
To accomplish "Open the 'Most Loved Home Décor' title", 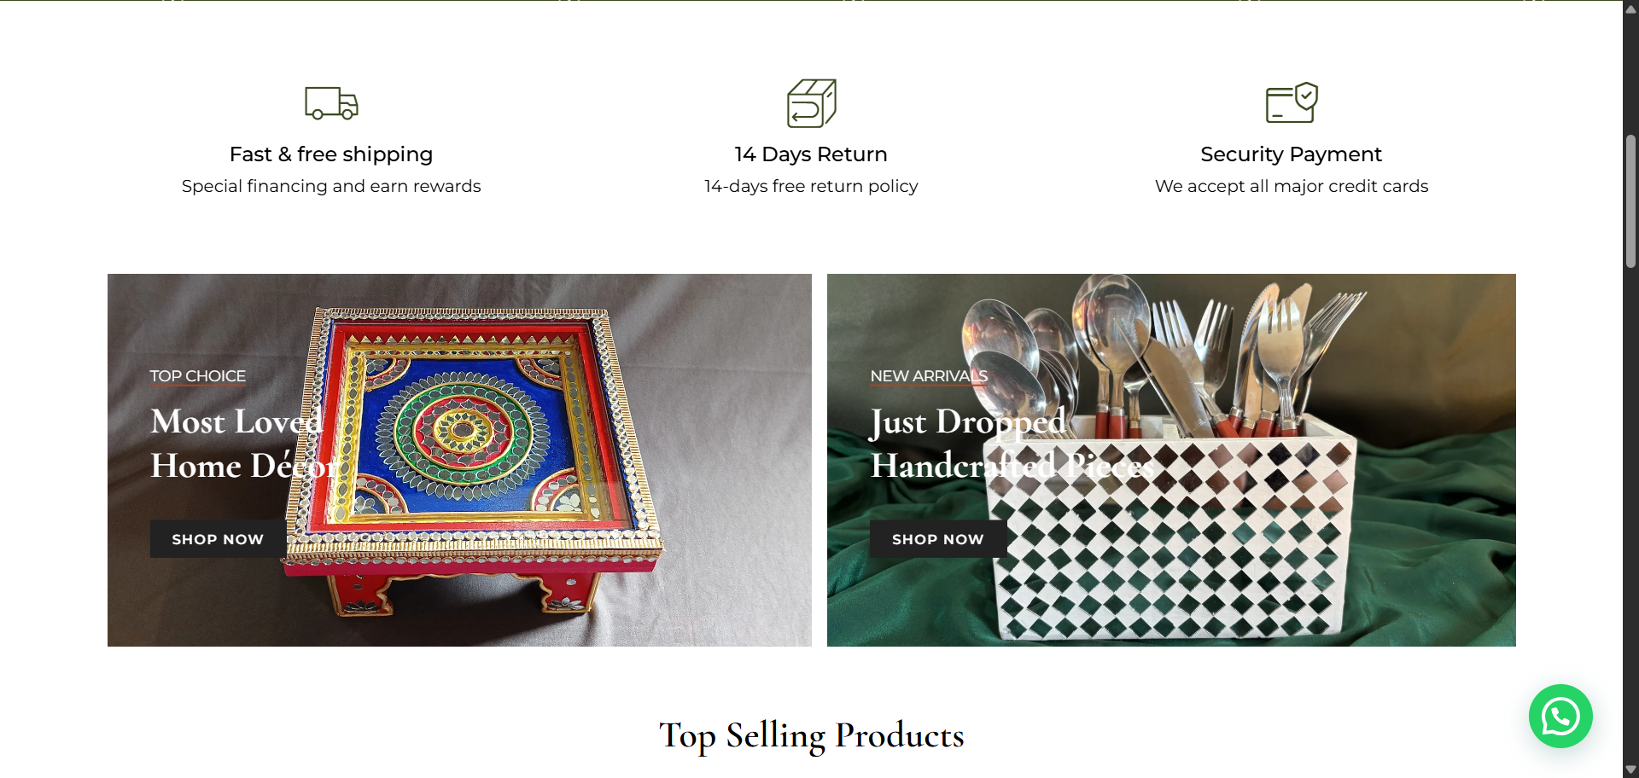I will coord(244,444).
